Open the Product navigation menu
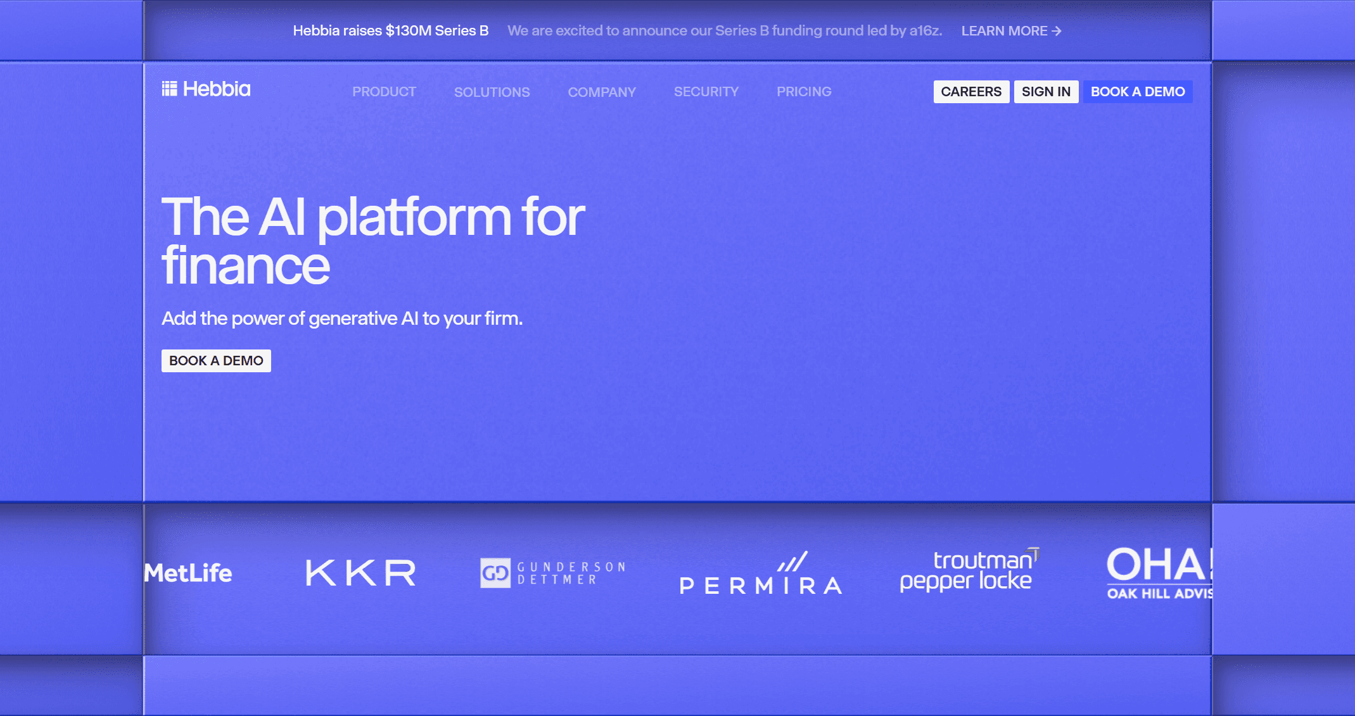Screen dimensions: 1355x716 coord(384,92)
